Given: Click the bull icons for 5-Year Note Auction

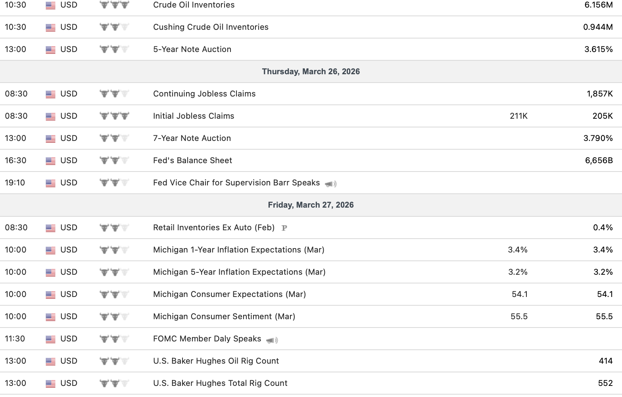Looking at the screenshot, I should point(114,49).
